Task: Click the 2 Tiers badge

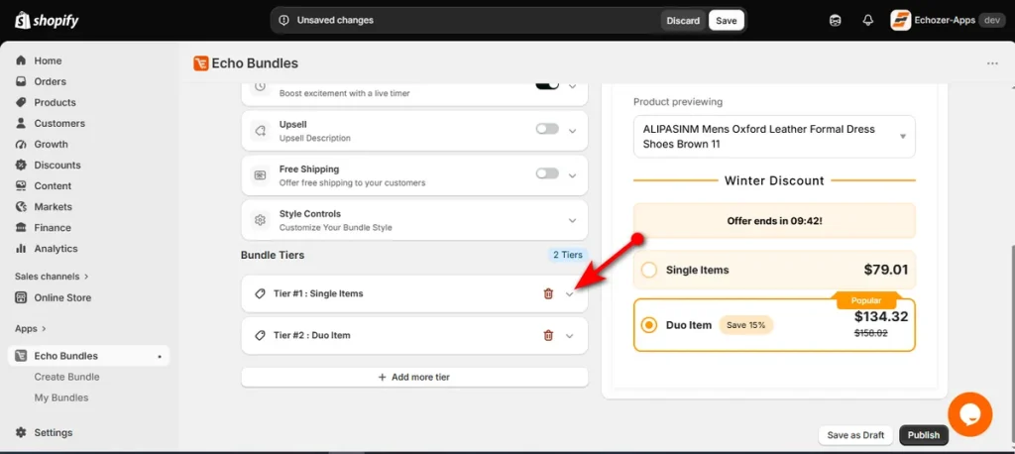Action: point(567,255)
